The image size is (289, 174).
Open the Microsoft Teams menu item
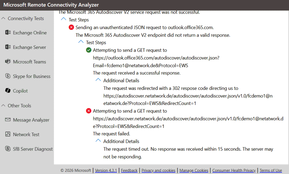[29, 62]
